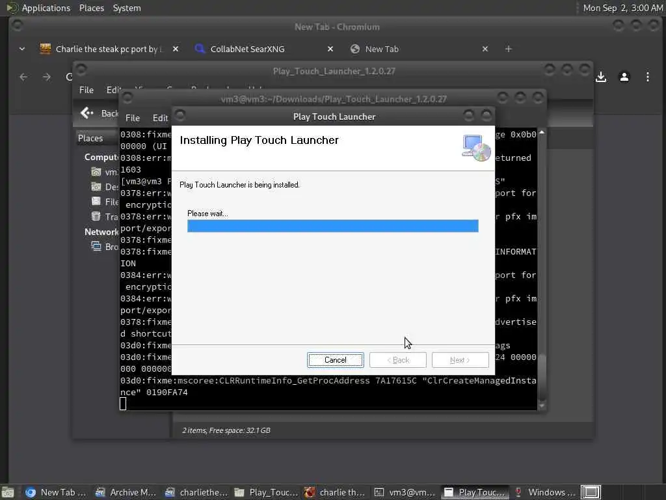Switch to charliethe... archive taskbar item
The image size is (666, 500).
click(x=195, y=492)
